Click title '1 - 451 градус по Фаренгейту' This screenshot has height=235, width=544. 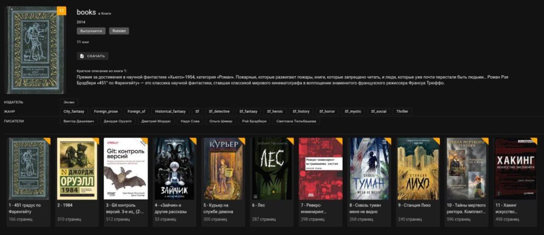point(25,209)
